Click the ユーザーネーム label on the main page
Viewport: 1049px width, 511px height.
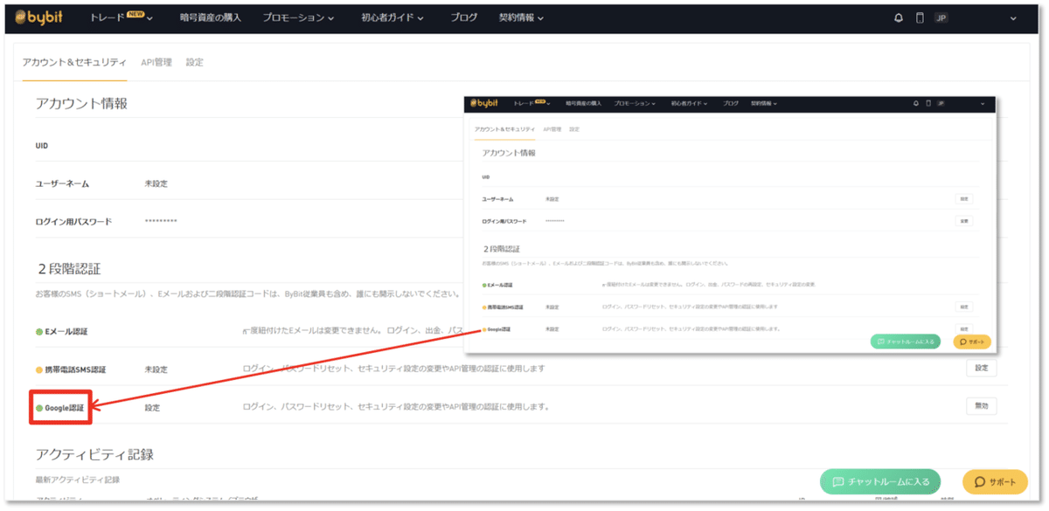tap(62, 184)
